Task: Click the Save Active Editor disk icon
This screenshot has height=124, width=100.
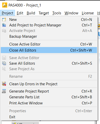Action: coord(4,58)
